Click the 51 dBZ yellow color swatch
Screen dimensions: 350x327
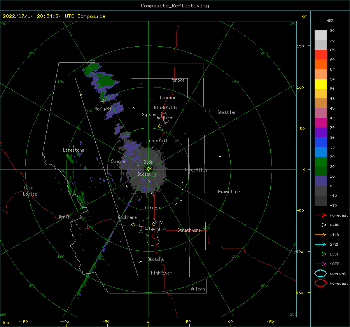pos(320,84)
